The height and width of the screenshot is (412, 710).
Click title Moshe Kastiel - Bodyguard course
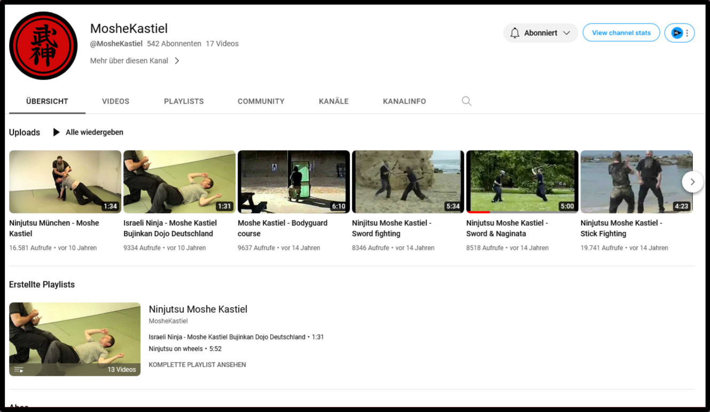[282, 228]
